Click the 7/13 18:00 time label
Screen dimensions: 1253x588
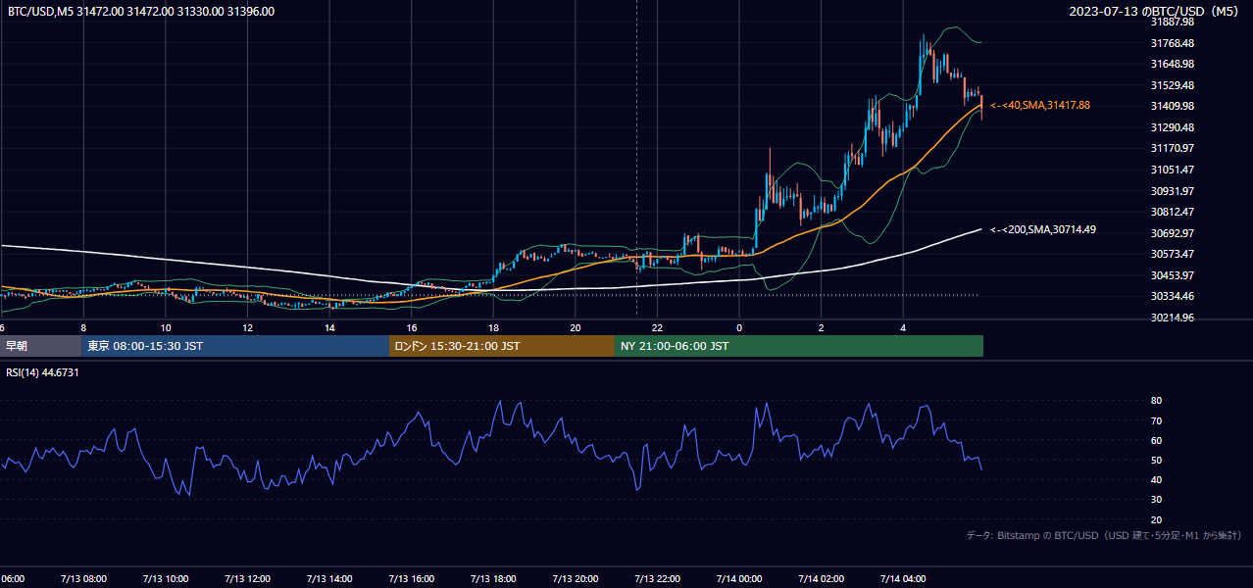click(493, 579)
